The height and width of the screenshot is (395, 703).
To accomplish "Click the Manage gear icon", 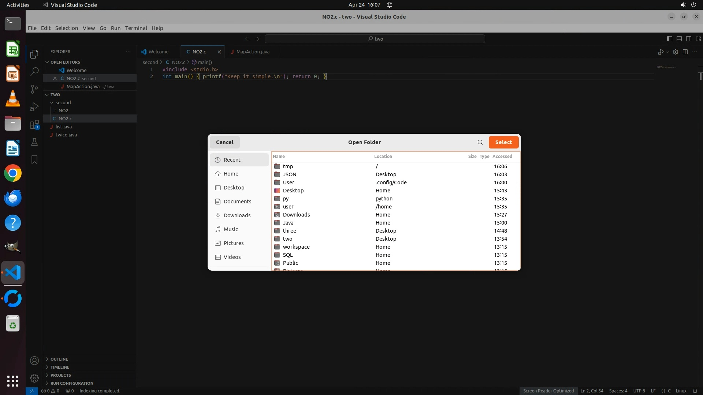I will pyautogui.click(x=34, y=378).
